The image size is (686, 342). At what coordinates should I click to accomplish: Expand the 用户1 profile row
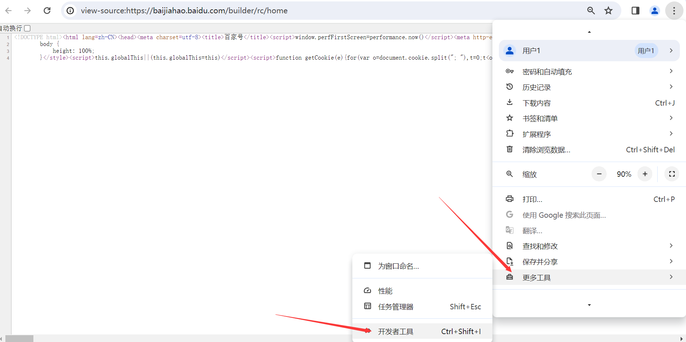point(589,51)
